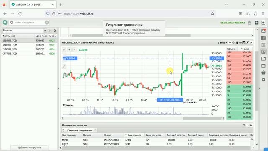Select the CNYRUB_TOD instrument row
The image size is (268, 151).
pos(29,54)
